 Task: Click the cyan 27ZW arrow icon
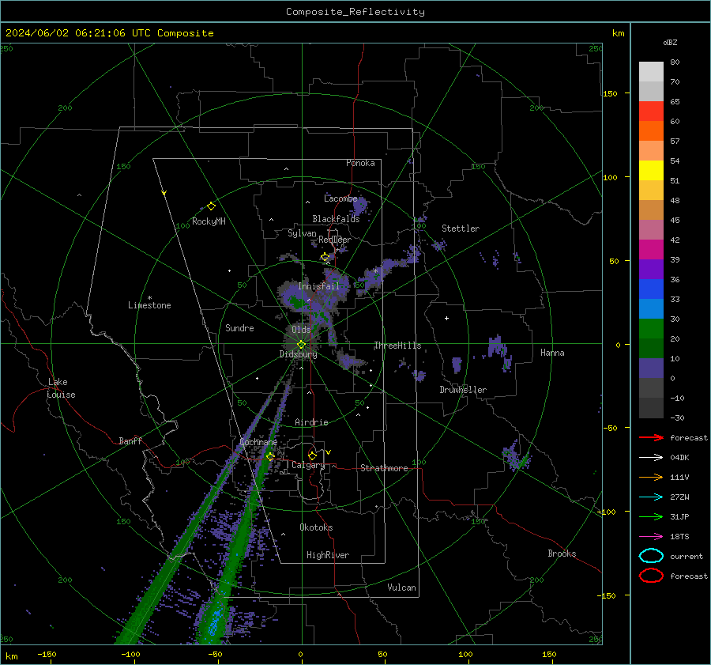click(651, 497)
